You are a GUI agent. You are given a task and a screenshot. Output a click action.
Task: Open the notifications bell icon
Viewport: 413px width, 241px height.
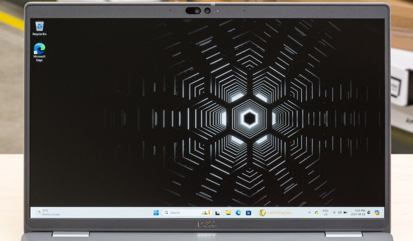pos(369,213)
